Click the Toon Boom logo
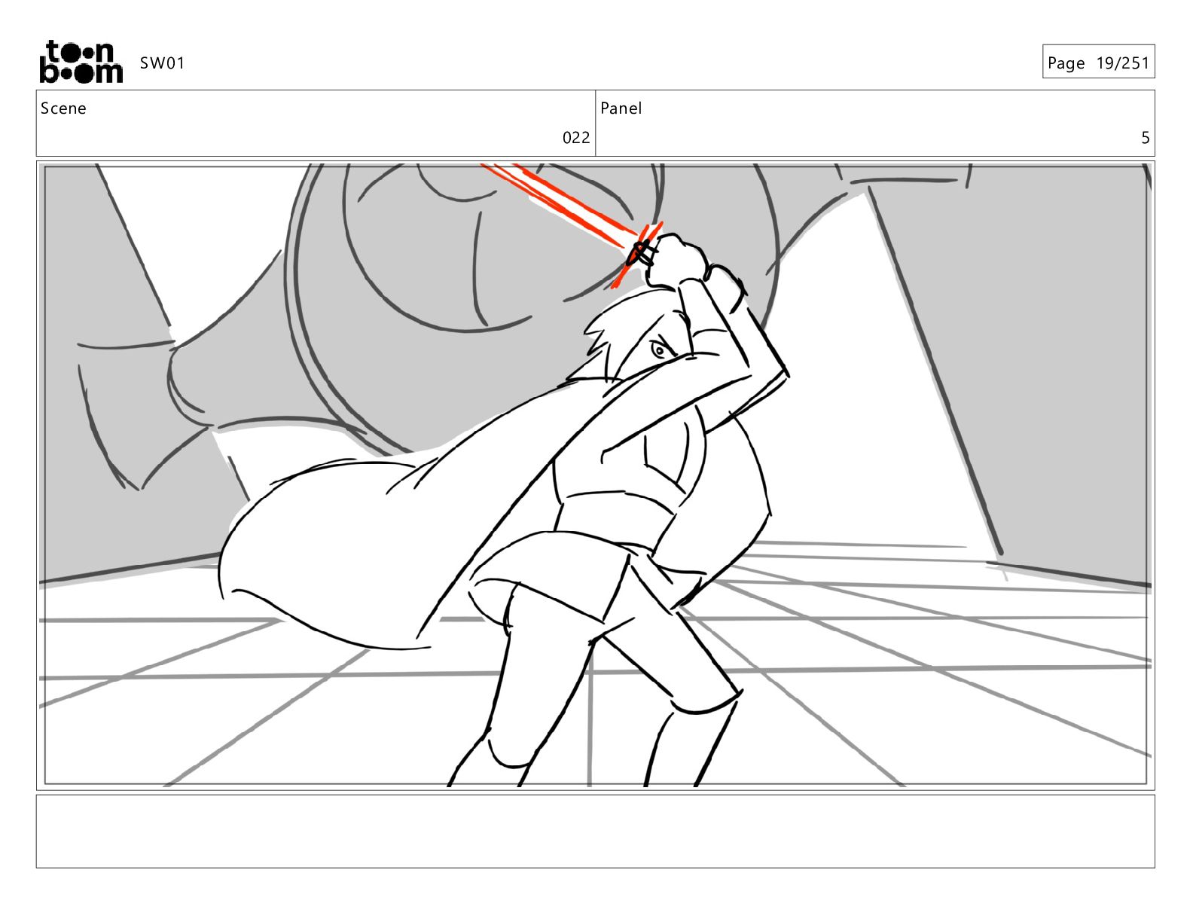1193x922 pixels. [81, 62]
